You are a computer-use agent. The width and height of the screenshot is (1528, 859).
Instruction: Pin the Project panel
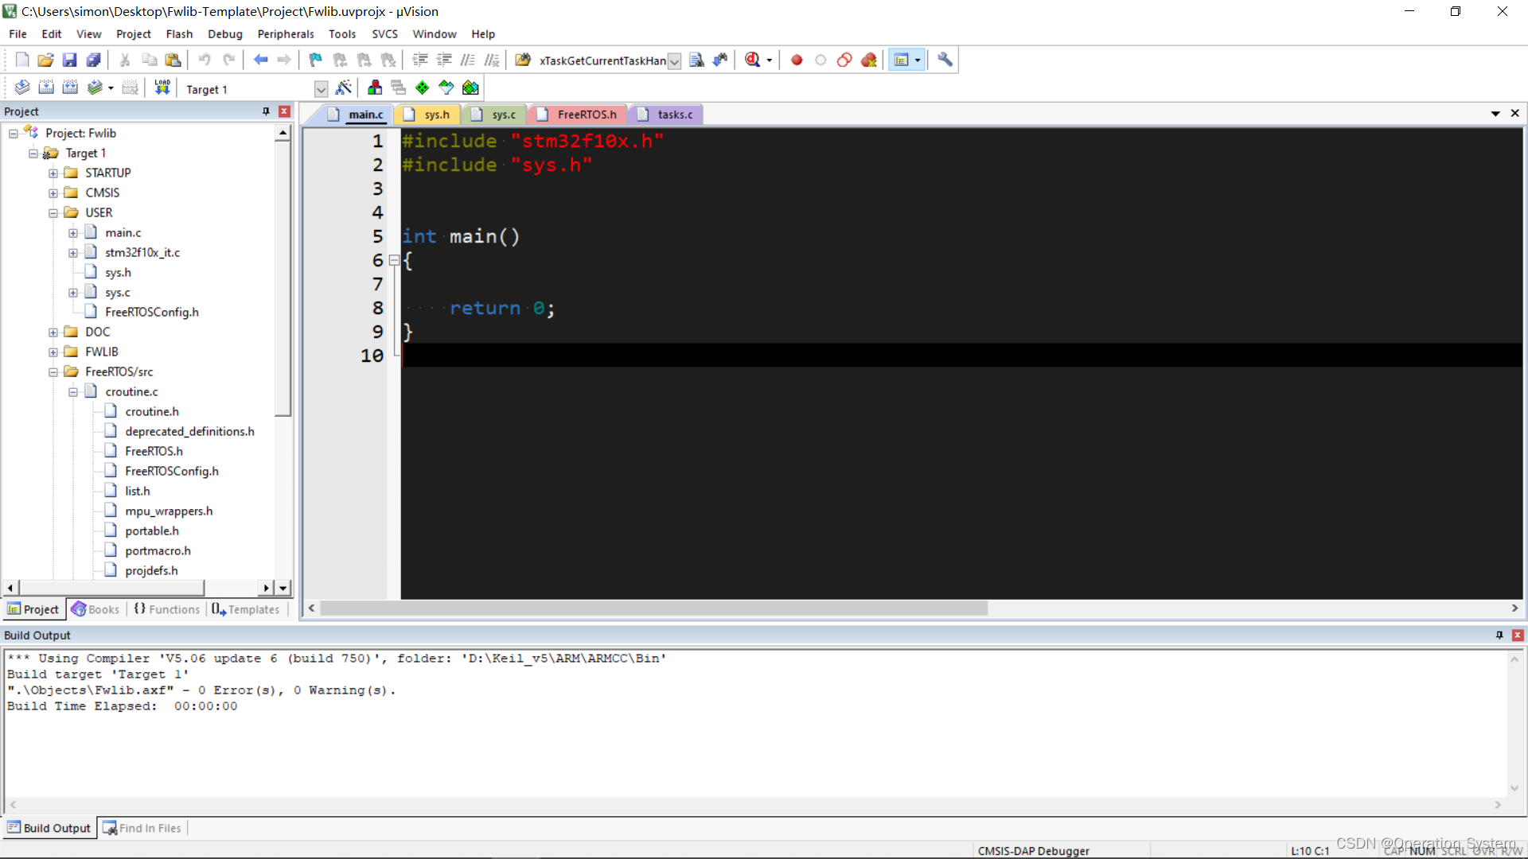tap(266, 111)
